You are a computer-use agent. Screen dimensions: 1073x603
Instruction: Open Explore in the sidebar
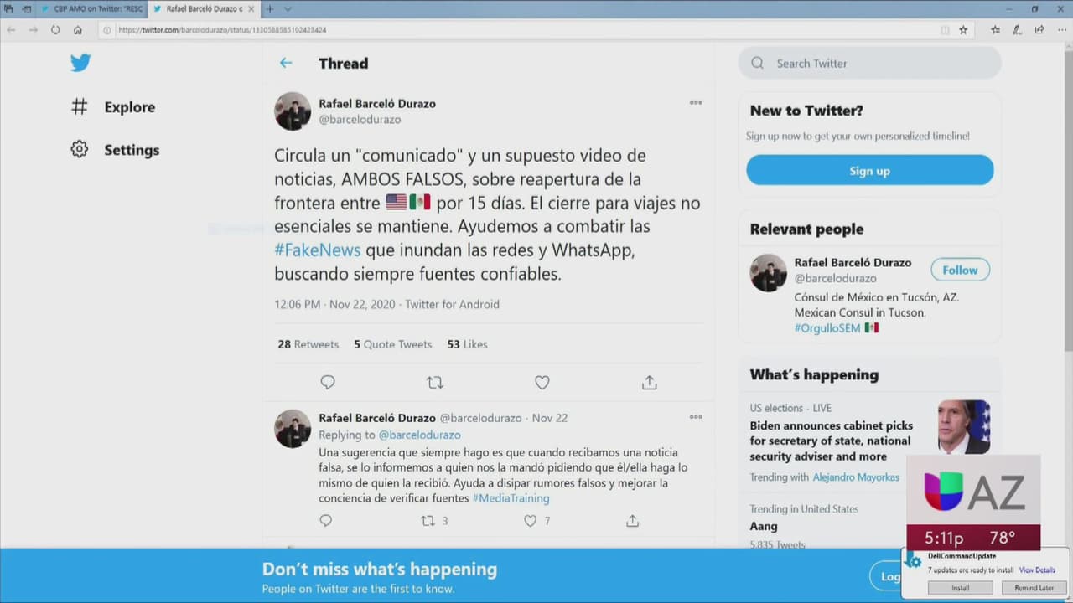(x=129, y=107)
